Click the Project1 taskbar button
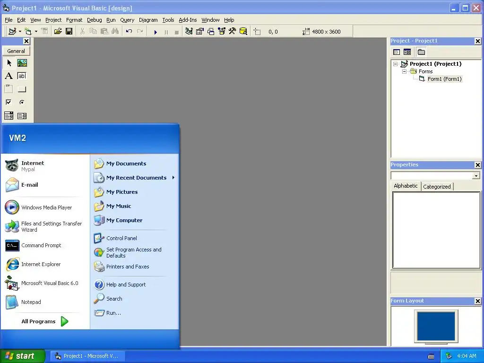 (87, 356)
